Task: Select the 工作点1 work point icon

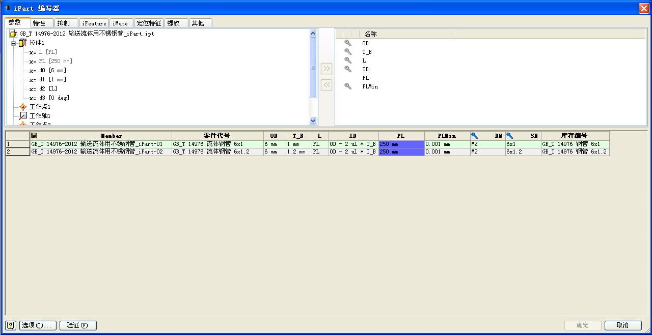Action: pos(23,107)
